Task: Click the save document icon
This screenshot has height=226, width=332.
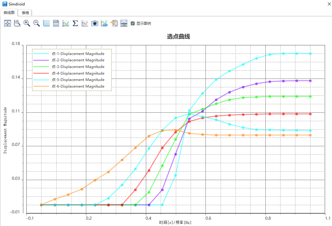Action: (x=56, y=23)
